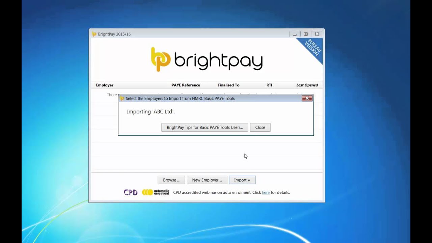Click New Employer button
Viewport: 432px width, 243px height.
click(207, 180)
